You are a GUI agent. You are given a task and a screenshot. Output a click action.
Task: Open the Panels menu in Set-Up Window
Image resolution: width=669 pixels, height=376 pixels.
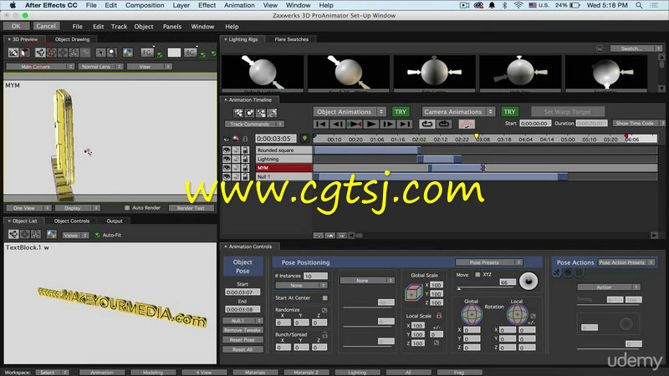(172, 27)
